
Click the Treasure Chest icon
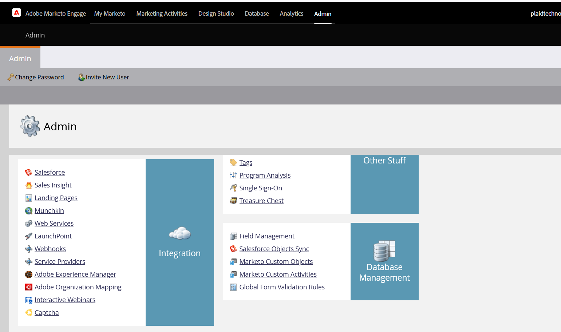tap(233, 201)
